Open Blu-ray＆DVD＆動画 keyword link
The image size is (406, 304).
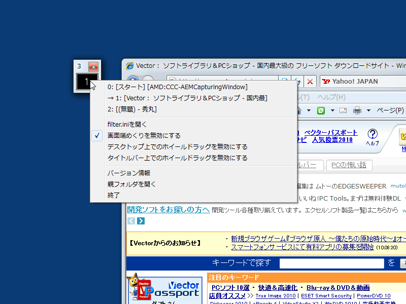(338, 288)
